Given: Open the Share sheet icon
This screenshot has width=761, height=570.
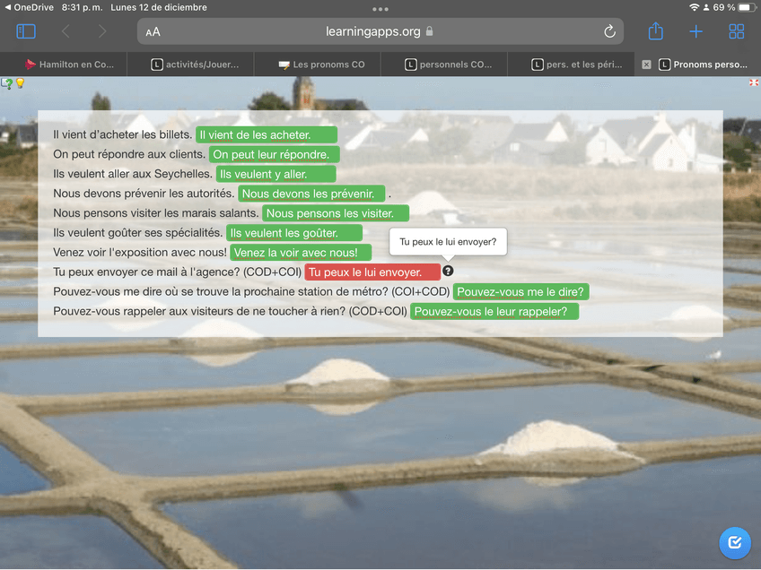Looking at the screenshot, I should (656, 31).
